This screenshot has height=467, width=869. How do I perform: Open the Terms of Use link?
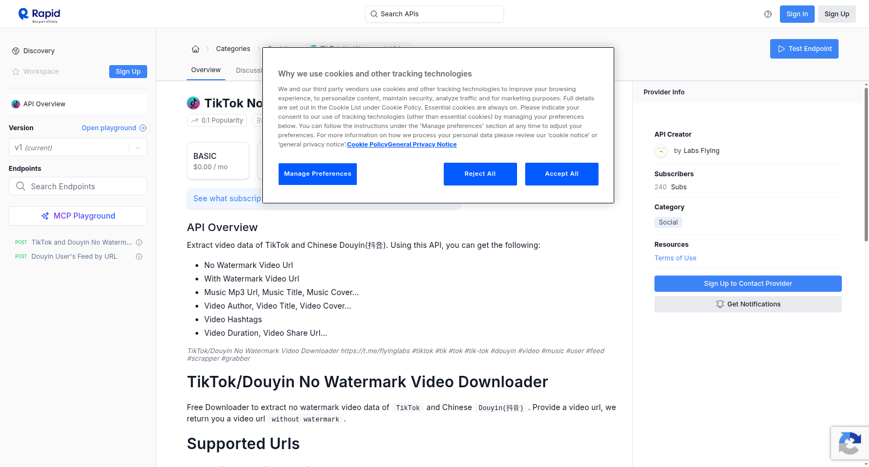tap(675, 258)
